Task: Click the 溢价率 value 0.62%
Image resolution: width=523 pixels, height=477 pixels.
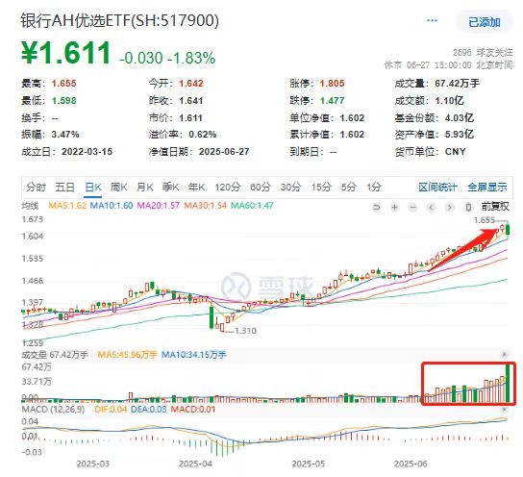Action: pos(203,135)
